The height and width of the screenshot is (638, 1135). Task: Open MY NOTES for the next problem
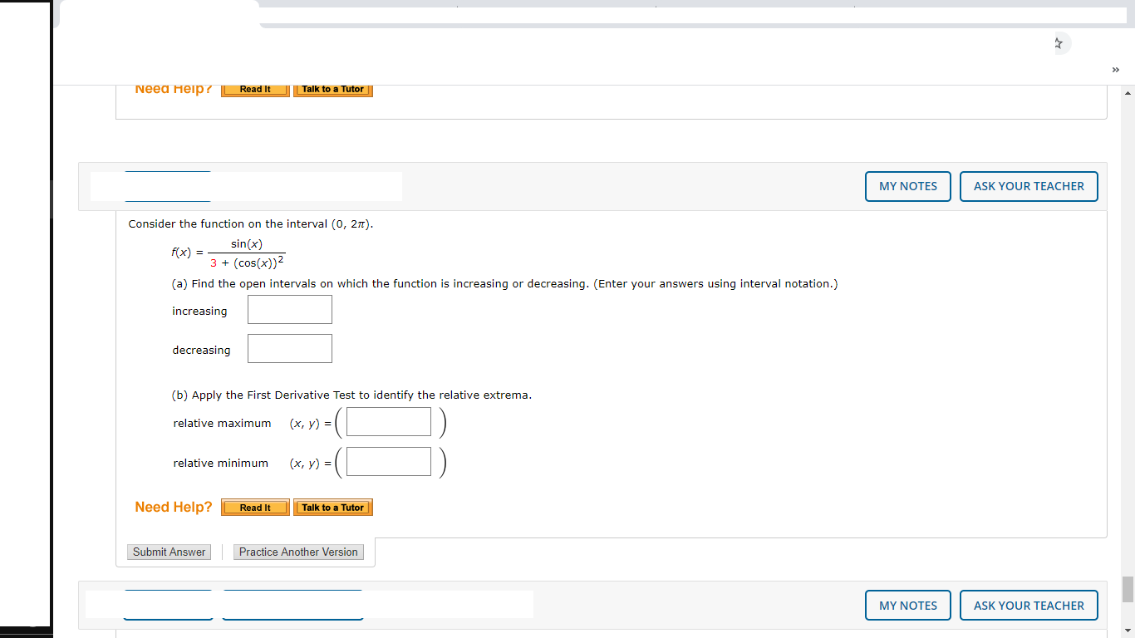tap(907, 605)
